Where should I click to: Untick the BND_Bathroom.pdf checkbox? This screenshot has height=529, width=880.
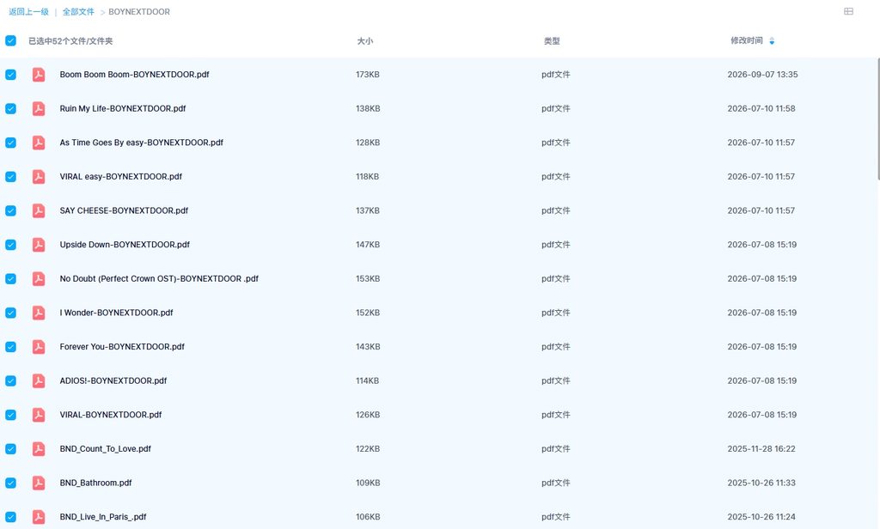(10, 483)
